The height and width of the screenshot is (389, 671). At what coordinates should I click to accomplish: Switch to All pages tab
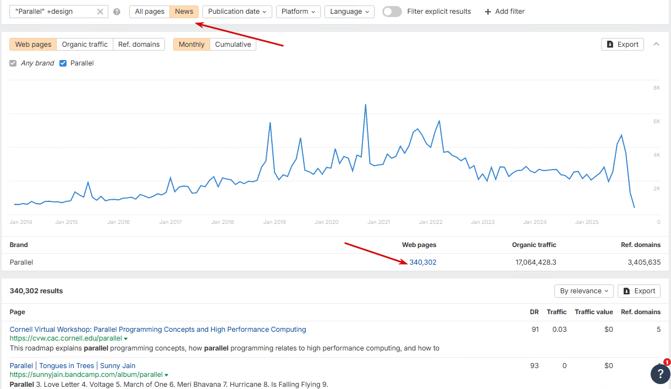click(150, 12)
